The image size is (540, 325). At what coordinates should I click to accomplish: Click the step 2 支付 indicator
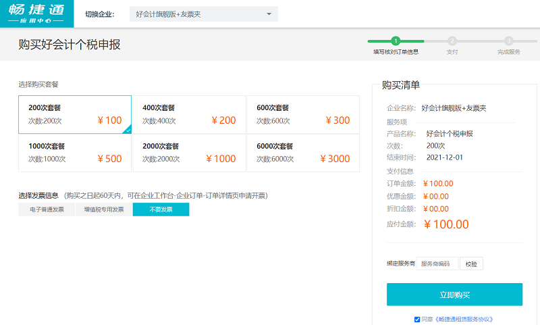(x=452, y=41)
